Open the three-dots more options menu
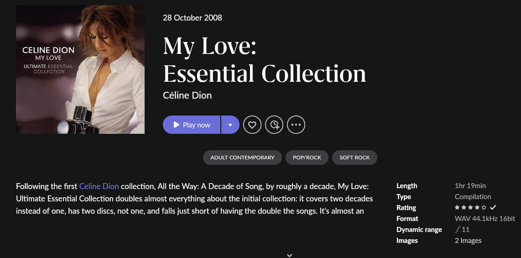The image size is (521, 258). click(x=296, y=125)
